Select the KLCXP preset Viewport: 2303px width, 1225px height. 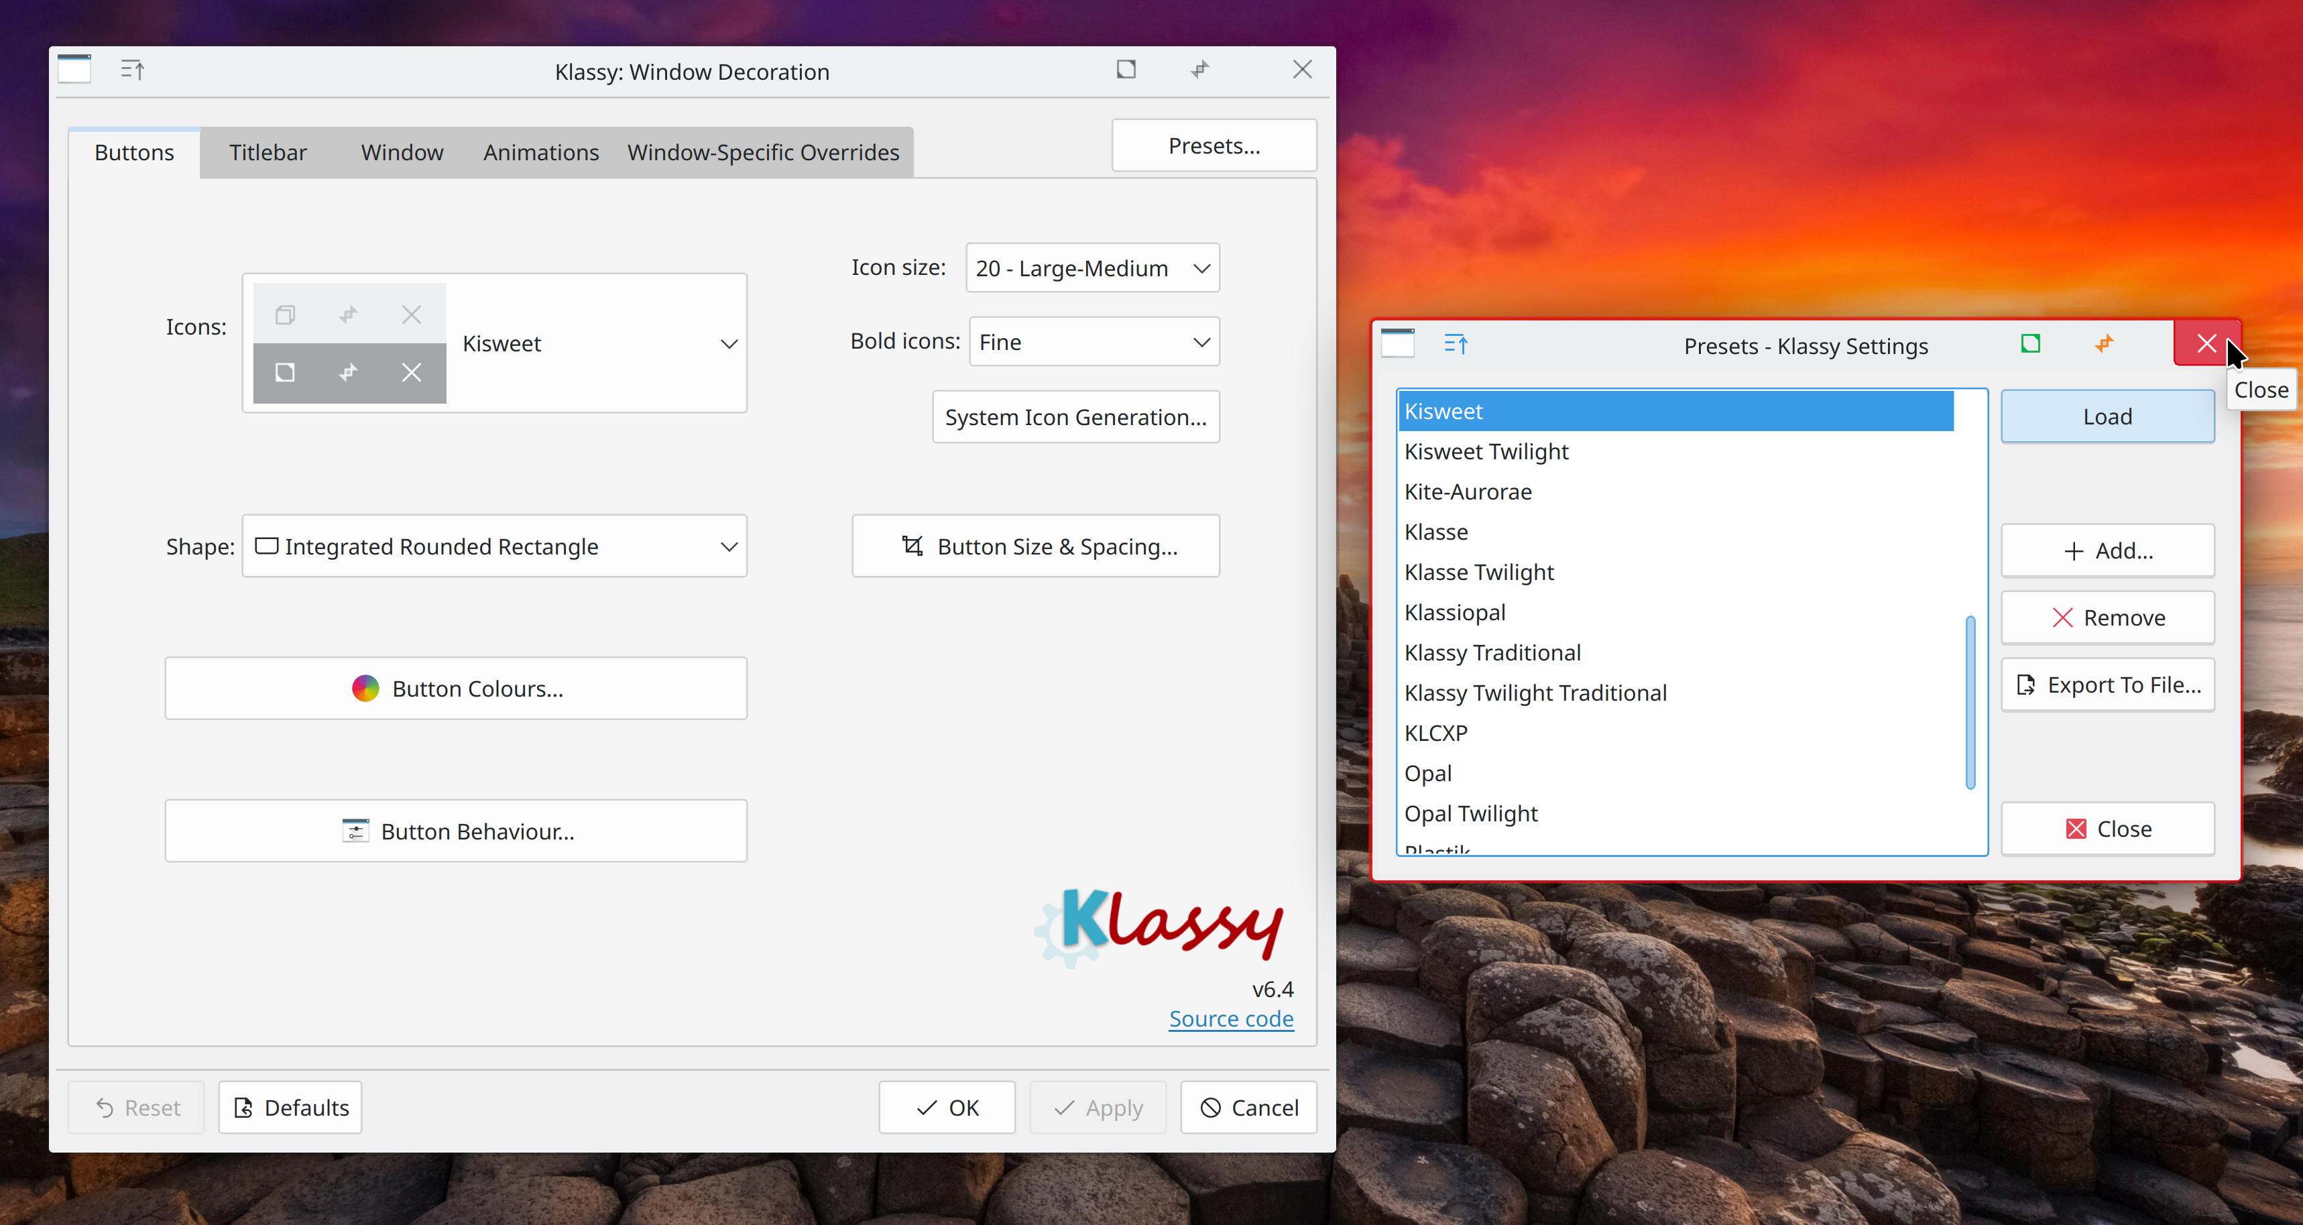pyautogui.click(x=1675, y=734)
